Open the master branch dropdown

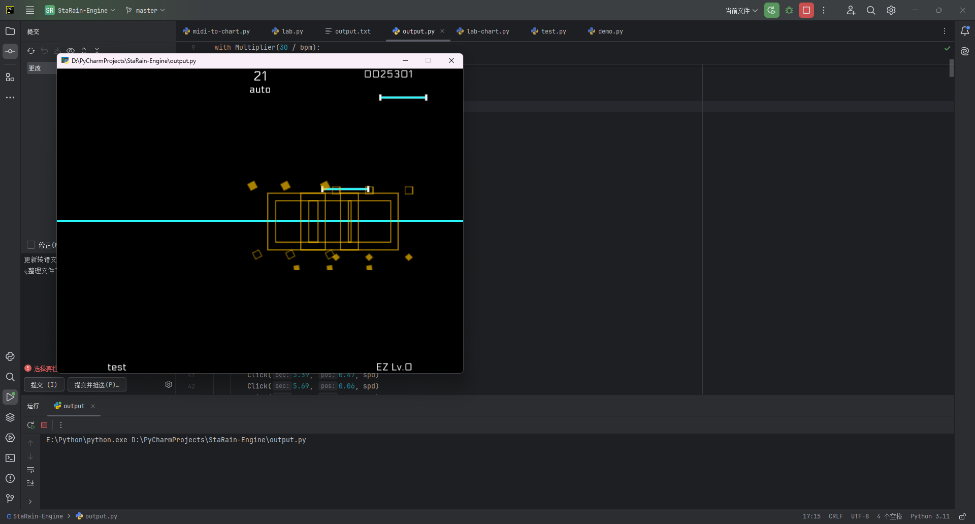click(146, 10)
